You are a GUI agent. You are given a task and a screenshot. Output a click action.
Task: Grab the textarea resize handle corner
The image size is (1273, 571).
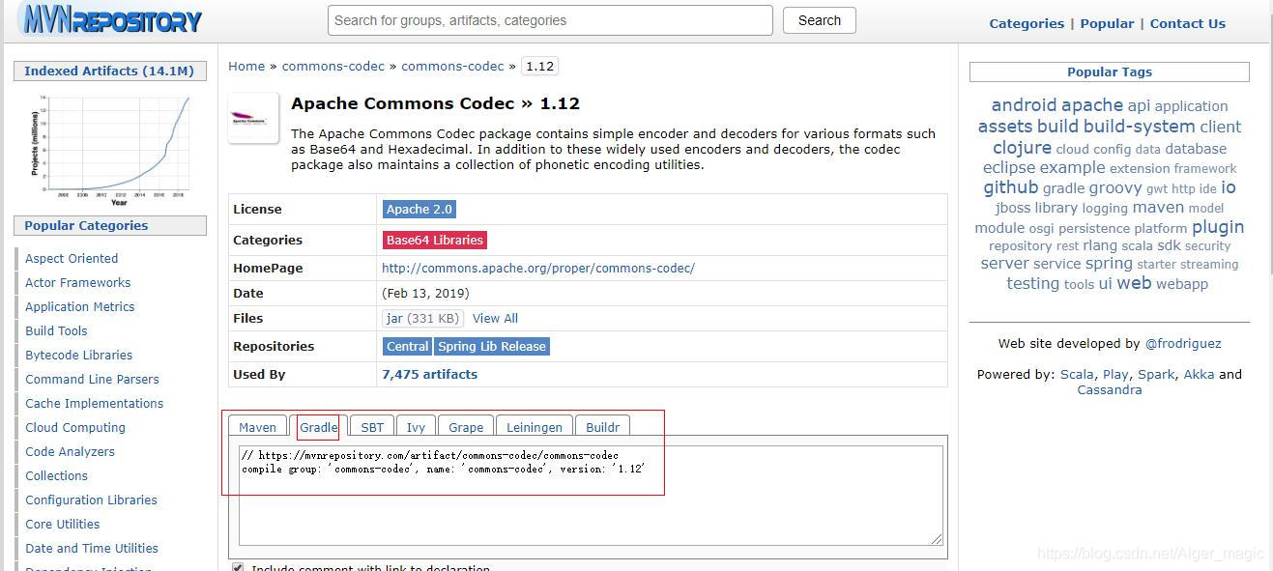[937, 539]
